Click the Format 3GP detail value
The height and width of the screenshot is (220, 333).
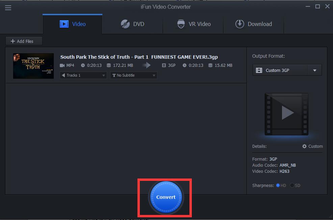pyautogui.click(x=273, y=159)
